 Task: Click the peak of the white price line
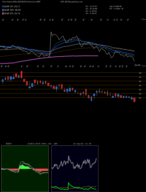(51, 32)
